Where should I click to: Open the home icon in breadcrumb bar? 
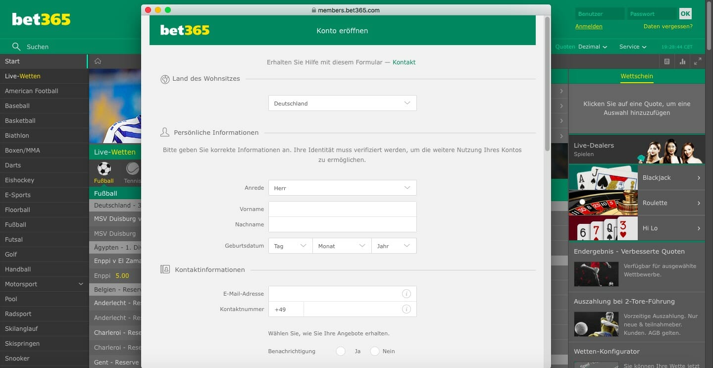click(x=98, y=61)
